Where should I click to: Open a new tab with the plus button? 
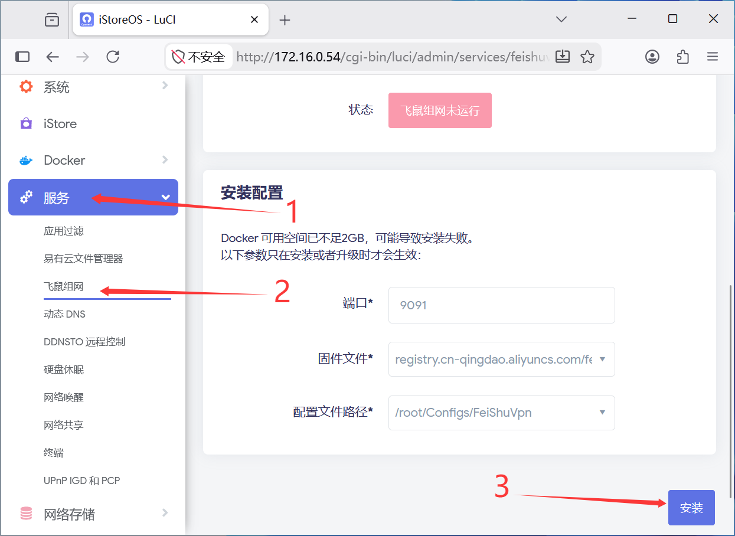[285, 20]
